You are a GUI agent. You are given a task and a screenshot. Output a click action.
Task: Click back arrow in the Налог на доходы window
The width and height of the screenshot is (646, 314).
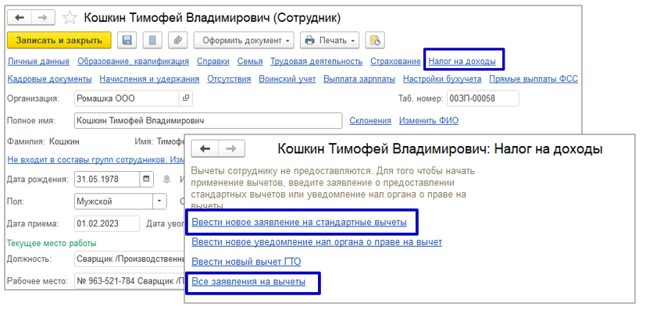tap(205, 148)
